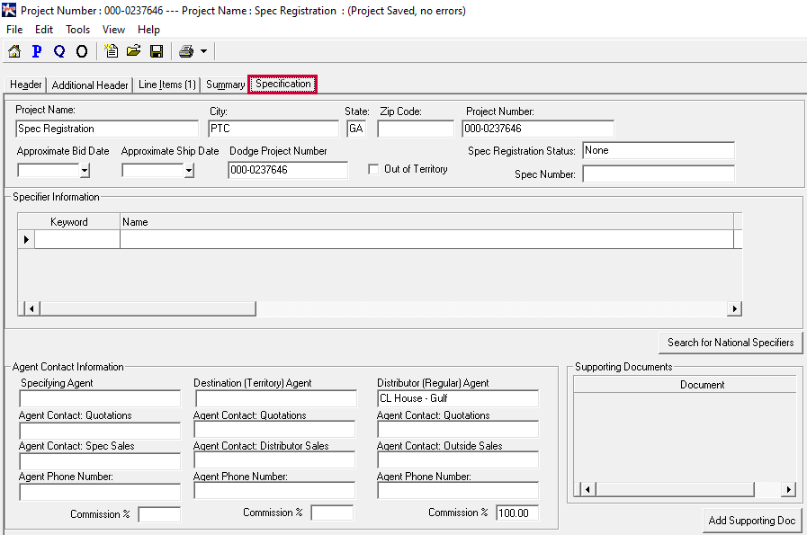Open a file using the folder icon

click(x=134, y=51)
